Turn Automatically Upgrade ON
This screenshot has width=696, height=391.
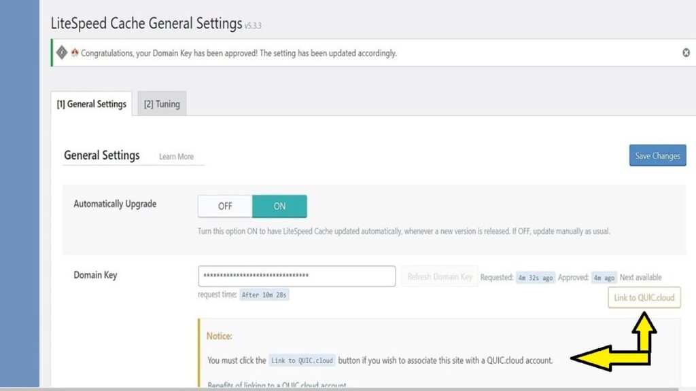279,206
